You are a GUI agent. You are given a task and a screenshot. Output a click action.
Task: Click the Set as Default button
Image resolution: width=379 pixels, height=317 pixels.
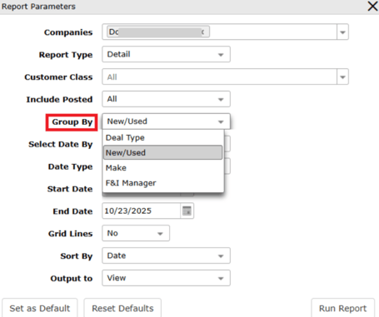(40, 308)
